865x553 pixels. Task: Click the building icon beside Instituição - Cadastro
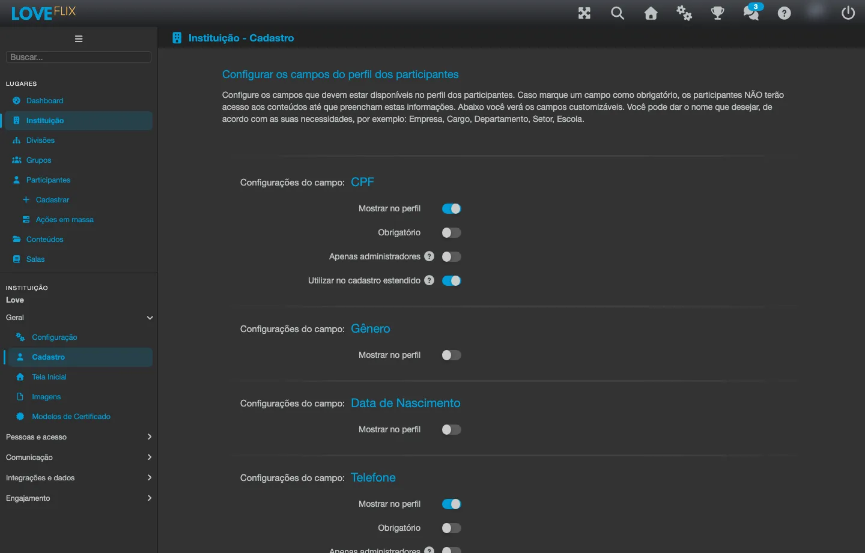pyautogui.click(x=177, y=38)
